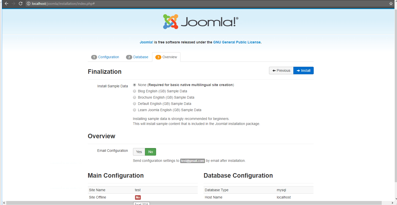This screenshot has height=205, width=397.
Task: Click the browser forward arrow
Action: tap(14, 4)
